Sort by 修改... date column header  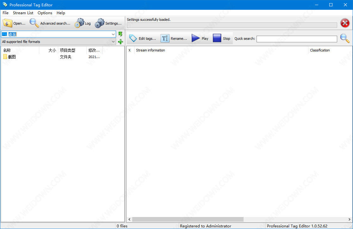pyautogui.click(x=94, y=50)
